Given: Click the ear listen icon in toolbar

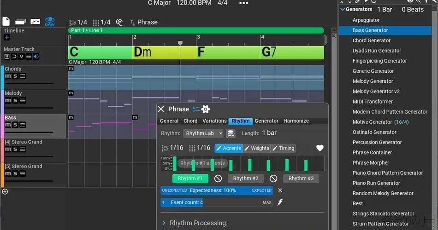Looking at the screenshot, I should pos(119,22).
